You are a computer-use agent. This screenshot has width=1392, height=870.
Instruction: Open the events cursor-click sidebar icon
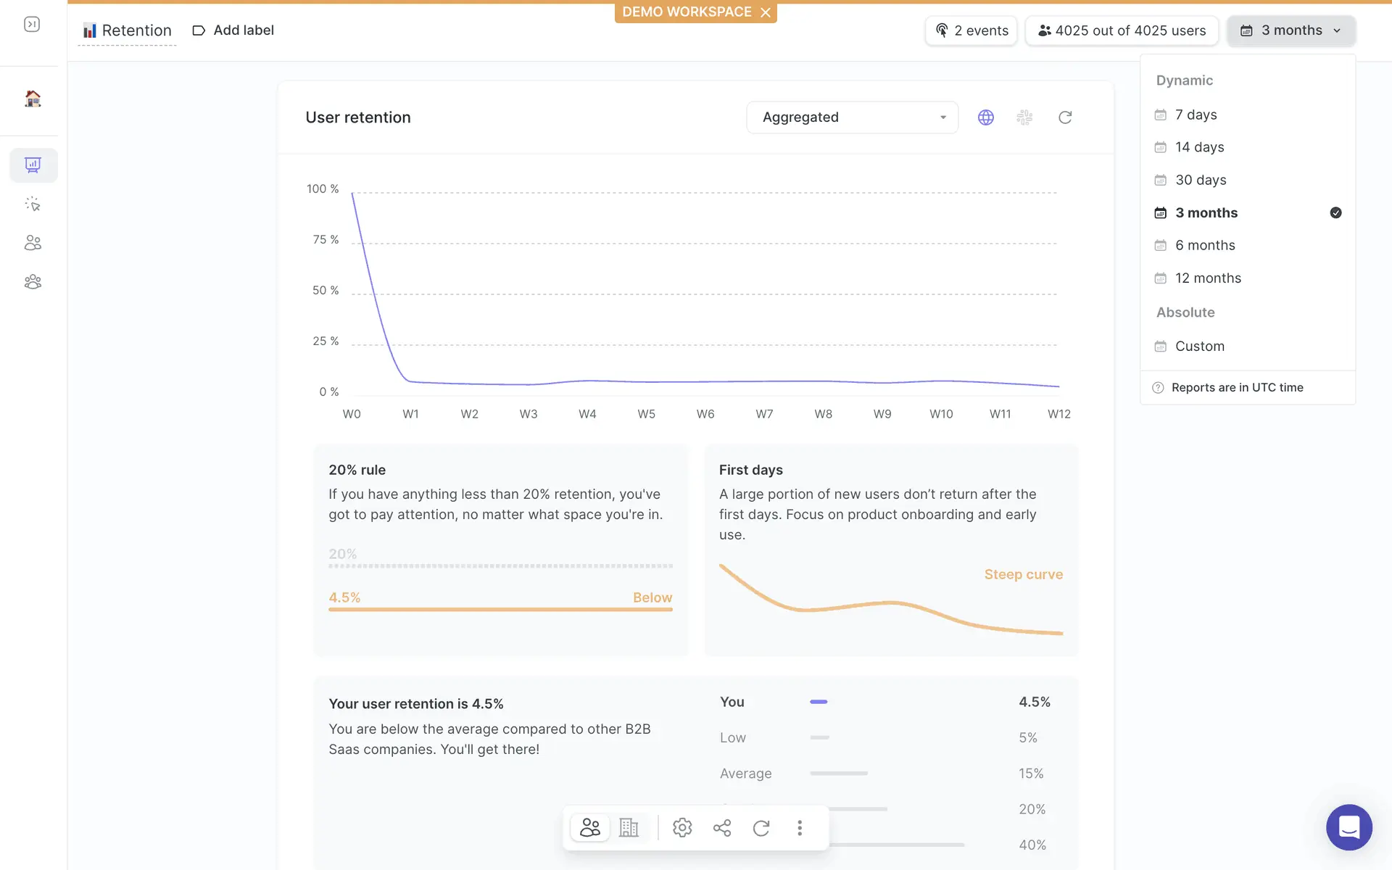pos(33,204)
